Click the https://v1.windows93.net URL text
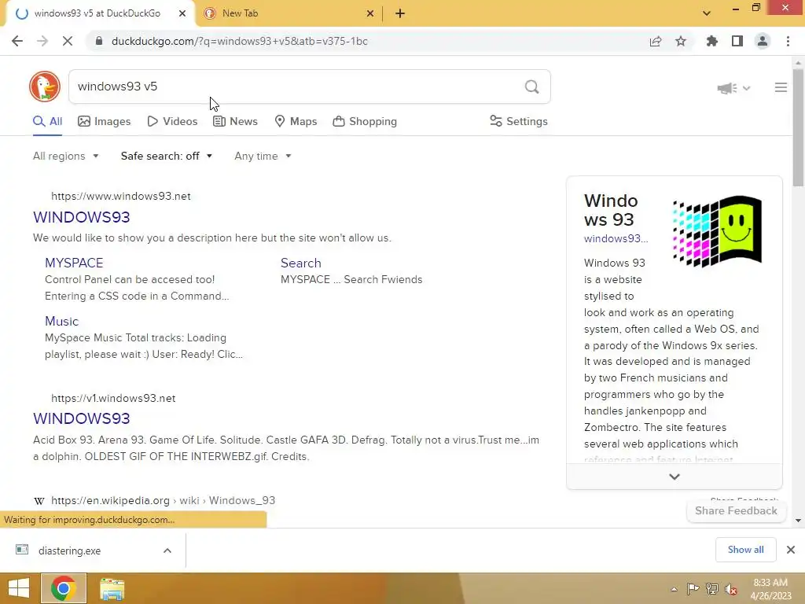Screen dimensions: 805x604 point(113,399)
